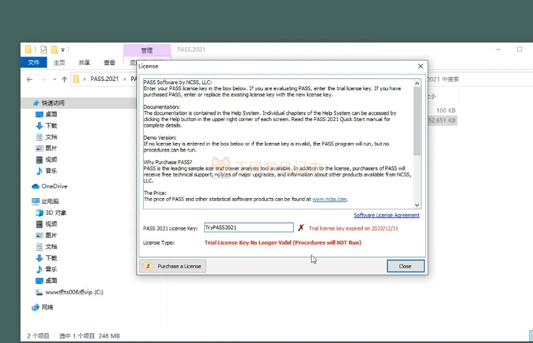Select the 管理 contextual tab

click(x=147, y=50)
